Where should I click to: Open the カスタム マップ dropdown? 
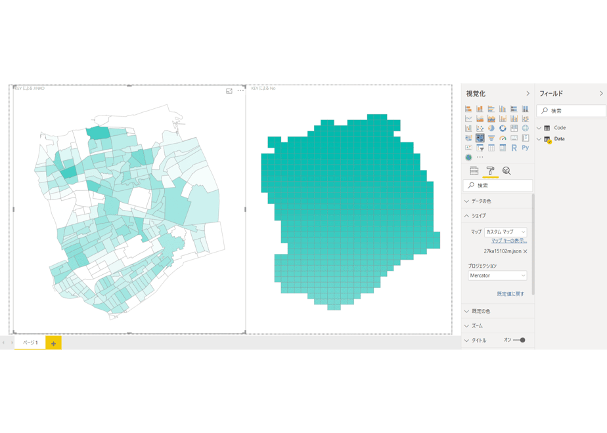(x=506, y=232)
